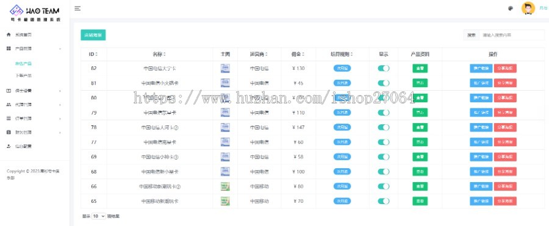Viewport: 549px width, 226px height.
Task: Click the finance management sidebar icon
Action: point(9,133)
